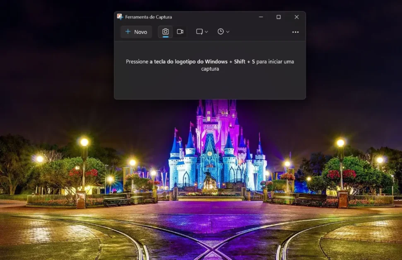Click the Novo button to start capture
The width and height of the screenshot is (402, 260).
coord(136,32)
